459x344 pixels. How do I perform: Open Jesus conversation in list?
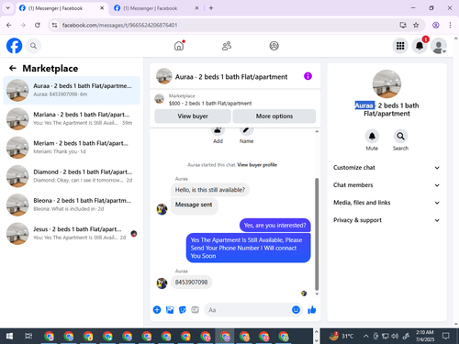click(72, 234)
